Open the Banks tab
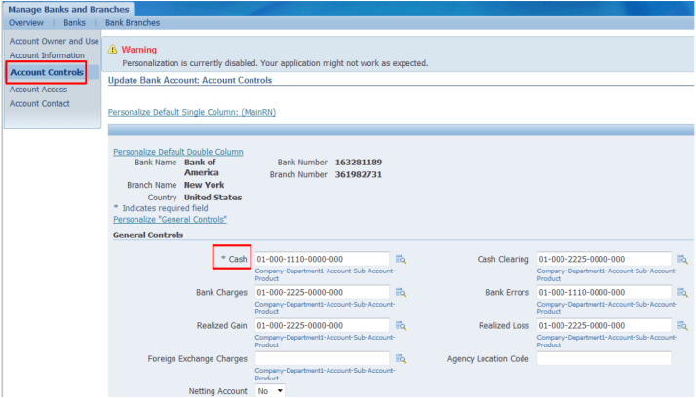This screenshot has width=696, height=398. [74, 22]
